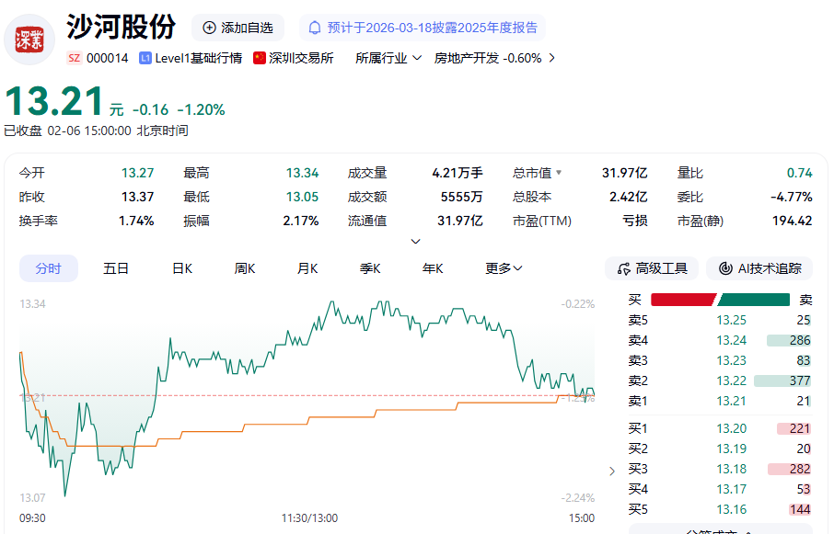Image resolution: width=834 pixels, height=534 pixels.
Task: Click the SZ market tag icon
Action: point(74,58)
